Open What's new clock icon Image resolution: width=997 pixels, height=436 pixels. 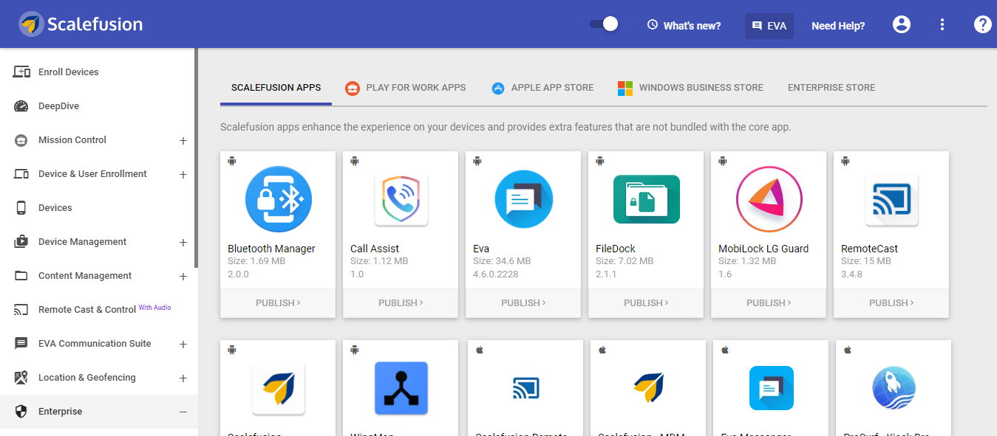(653, 25)
